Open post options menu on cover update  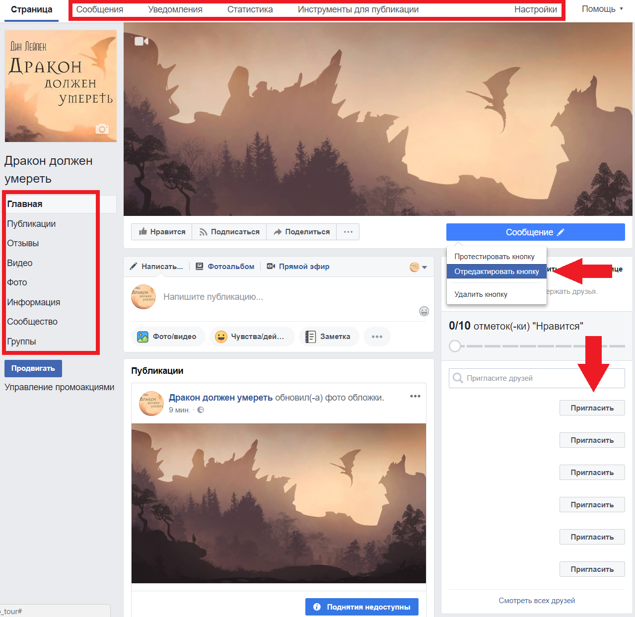pyautogui.click(x=415, y=396)
